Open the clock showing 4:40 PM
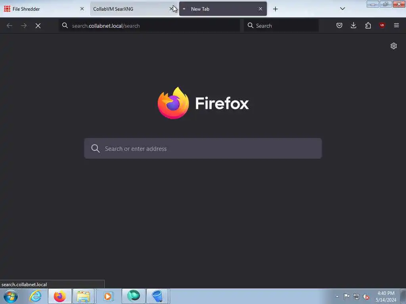This screenshot has height=304, width=406. (386, 296)
